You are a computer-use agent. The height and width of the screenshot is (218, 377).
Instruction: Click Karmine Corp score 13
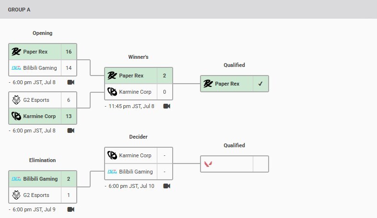69,116
